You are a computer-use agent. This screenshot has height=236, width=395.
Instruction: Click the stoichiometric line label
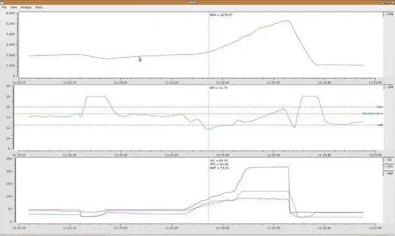[x=372, y=114]
